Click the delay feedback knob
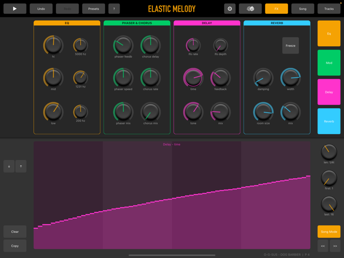This screenshot has height=258, width=344. tap(221, 77)
